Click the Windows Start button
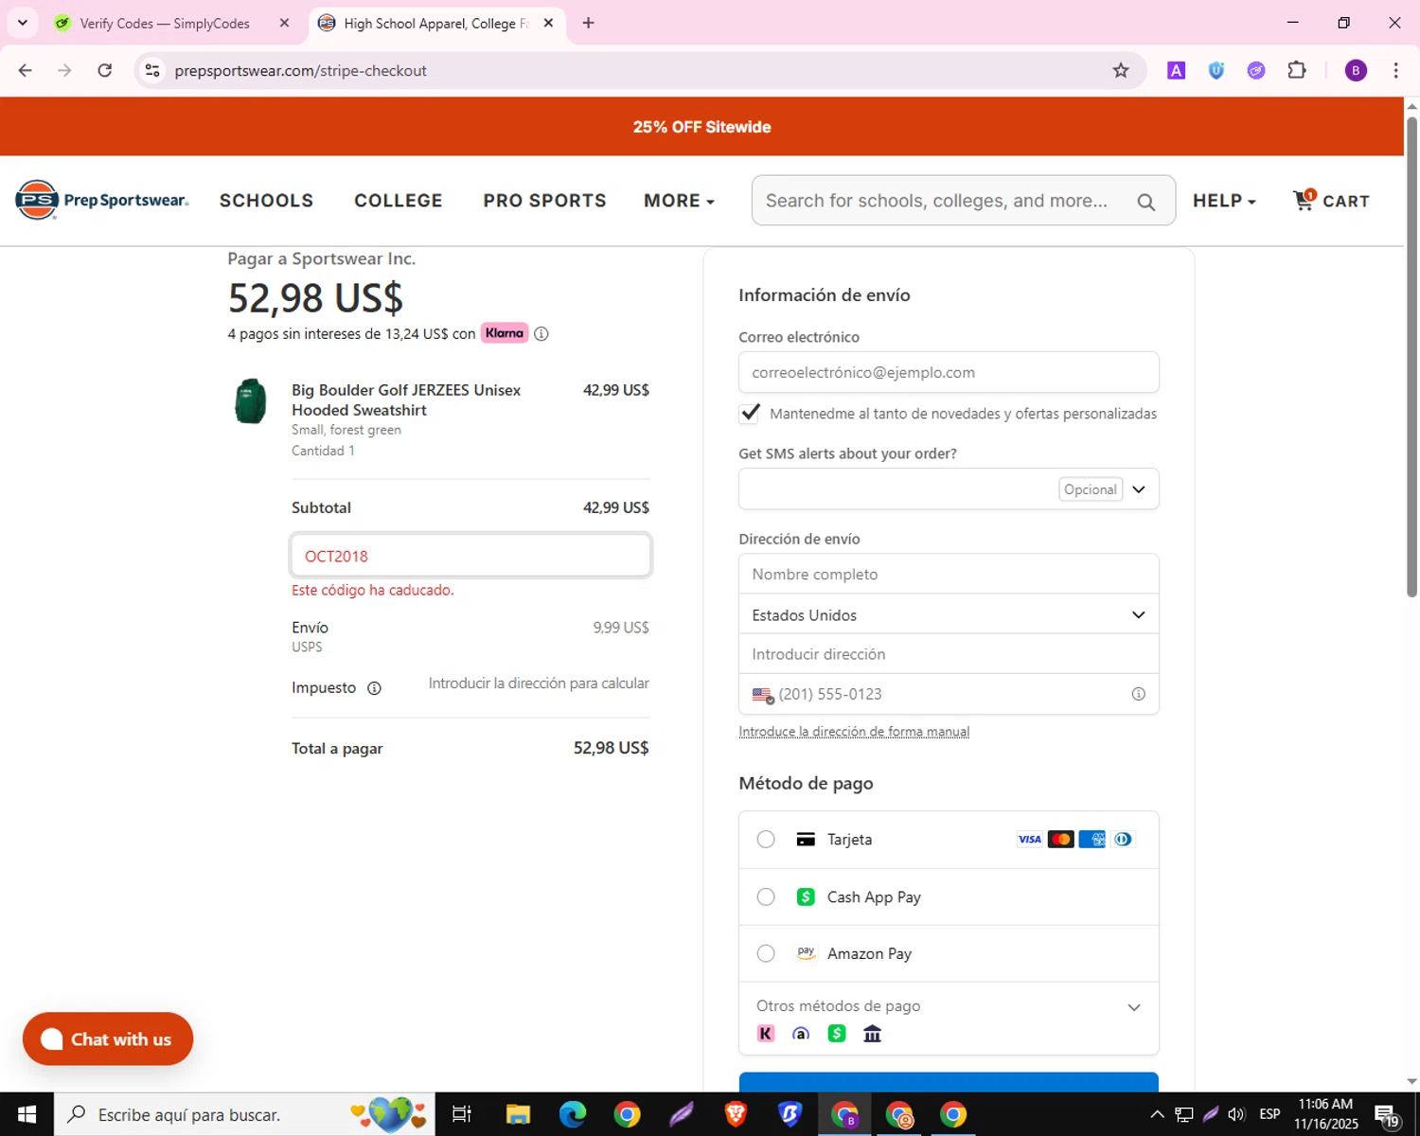This screenshot has height=1136, width=1420. click(27, 1114)
